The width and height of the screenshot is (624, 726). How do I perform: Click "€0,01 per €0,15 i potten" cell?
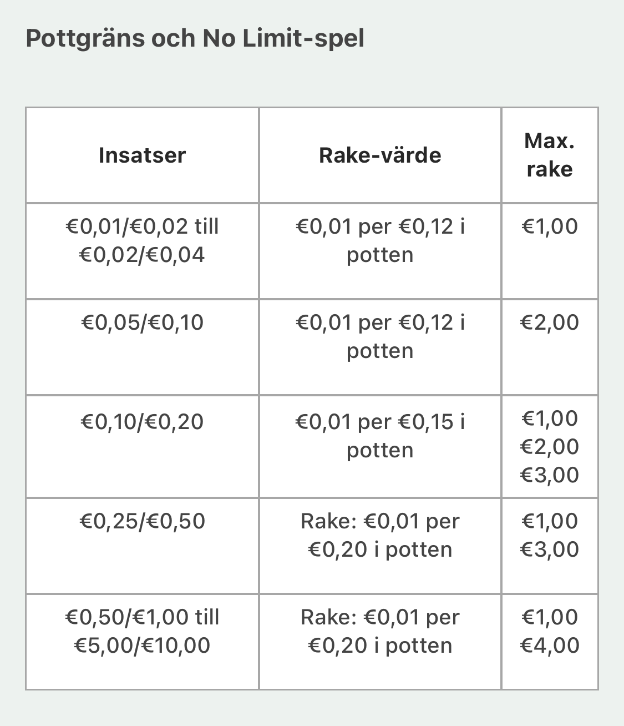pyautogui.click(x=380, y=436)
